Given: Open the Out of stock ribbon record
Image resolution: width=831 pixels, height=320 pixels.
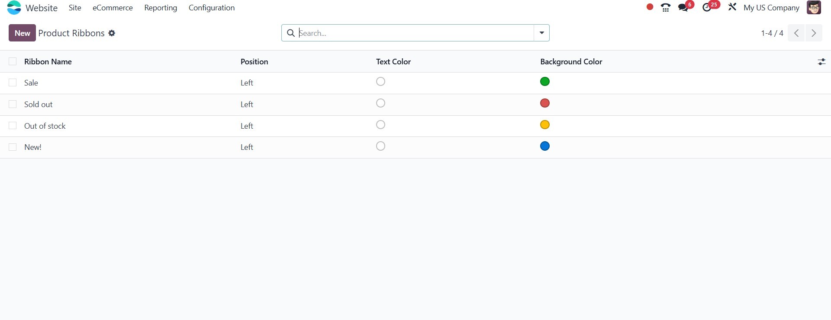Looking at the screenshot, I should 45,126.
